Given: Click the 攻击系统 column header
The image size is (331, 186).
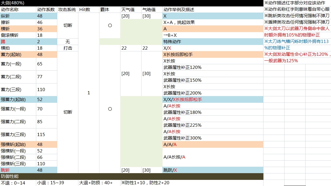Looking at the screenshot, I should [68, 9].
